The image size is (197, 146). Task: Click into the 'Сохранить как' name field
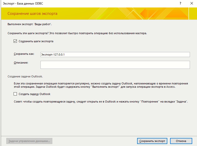point(115,55)
